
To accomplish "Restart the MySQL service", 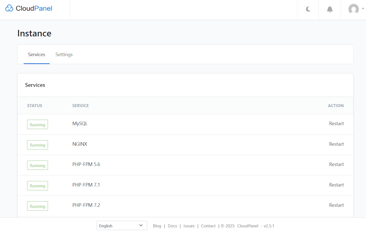I will [x=336, y=124].
